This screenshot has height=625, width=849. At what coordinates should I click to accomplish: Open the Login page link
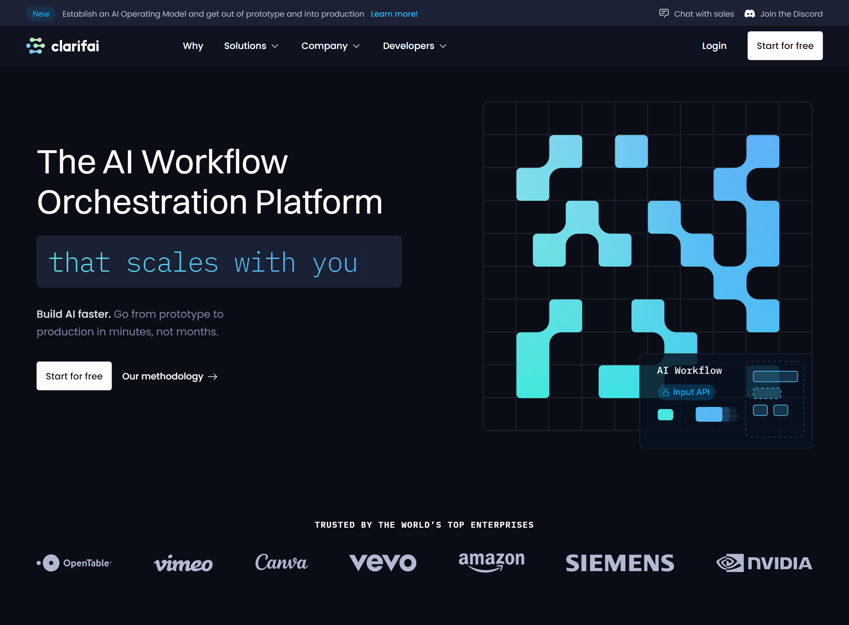(x=714, y=46)
